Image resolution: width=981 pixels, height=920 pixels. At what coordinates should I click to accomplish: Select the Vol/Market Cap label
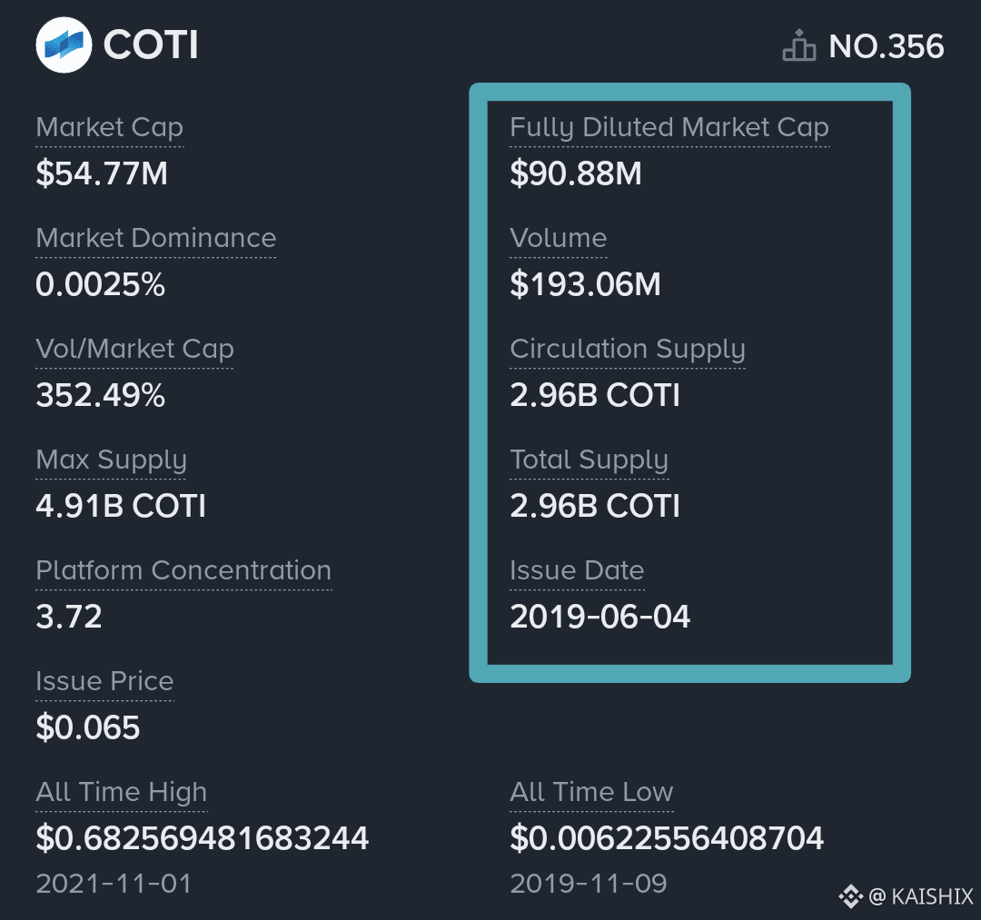click(x=134, y=349)
